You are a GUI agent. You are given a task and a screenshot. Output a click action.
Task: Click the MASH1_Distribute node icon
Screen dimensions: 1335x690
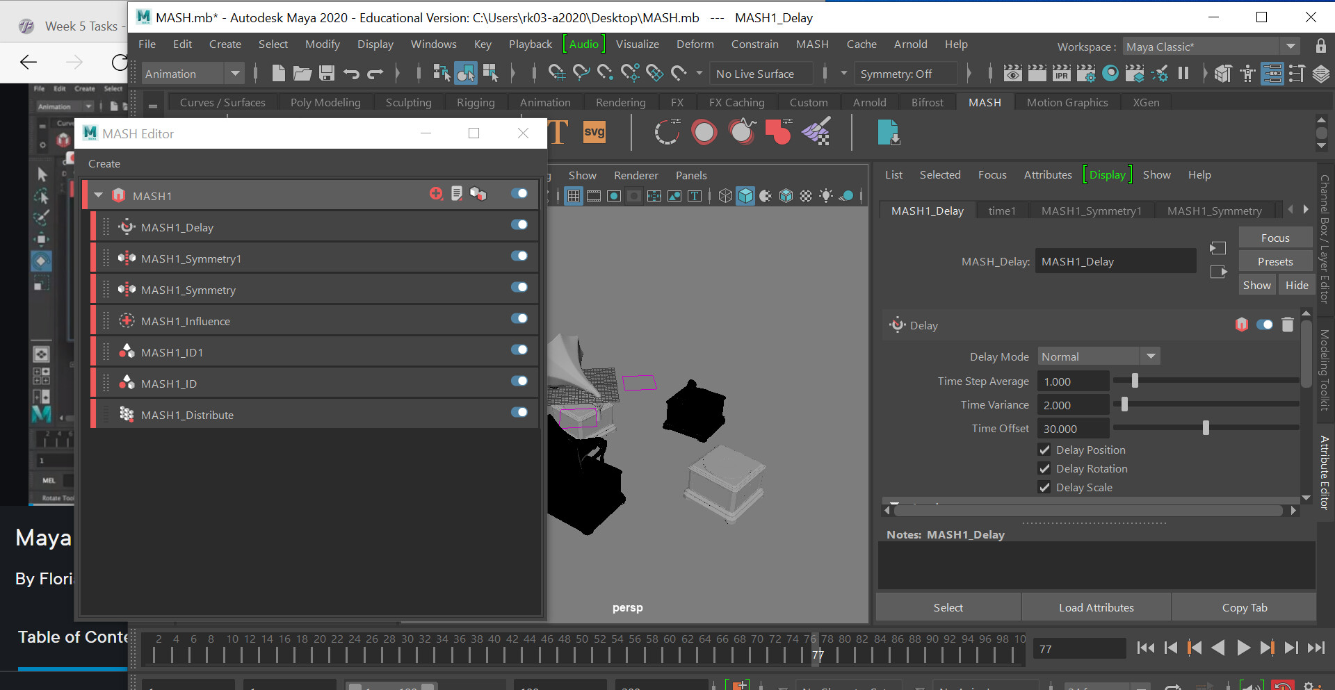127,415
